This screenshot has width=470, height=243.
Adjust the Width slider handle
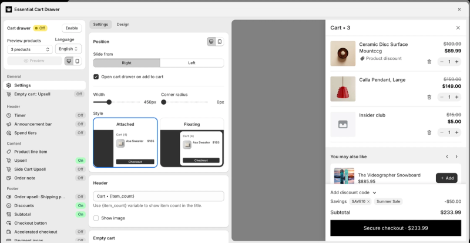coord(109,102)
